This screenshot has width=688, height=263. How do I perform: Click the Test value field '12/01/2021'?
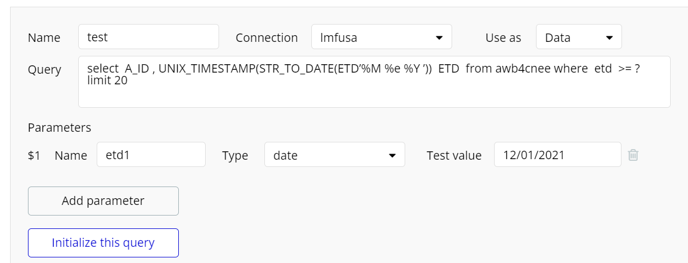click(x=557, y=155)
